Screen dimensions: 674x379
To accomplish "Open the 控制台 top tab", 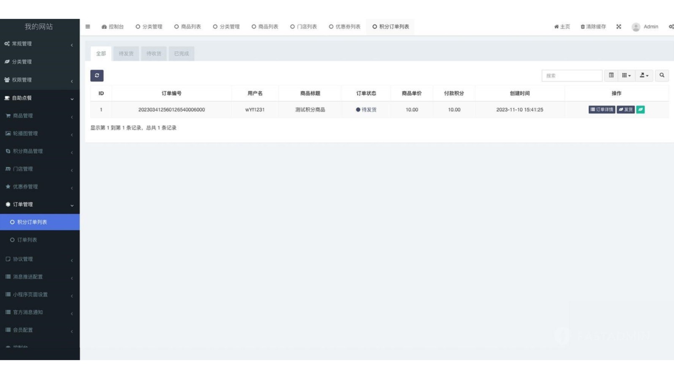I will click(112, 27).
